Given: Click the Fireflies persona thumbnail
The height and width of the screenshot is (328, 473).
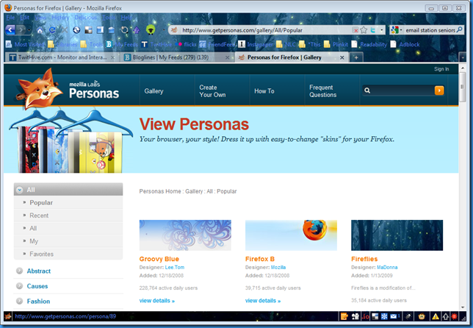Looking at the screenshot, I should [x=397, y=235].
